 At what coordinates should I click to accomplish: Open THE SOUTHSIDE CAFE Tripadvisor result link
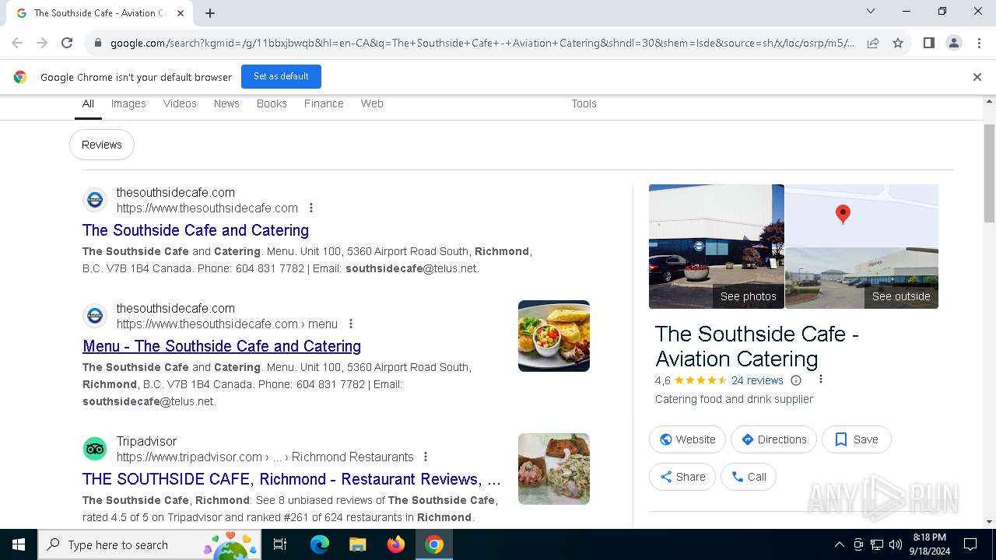tap(292, 479)
